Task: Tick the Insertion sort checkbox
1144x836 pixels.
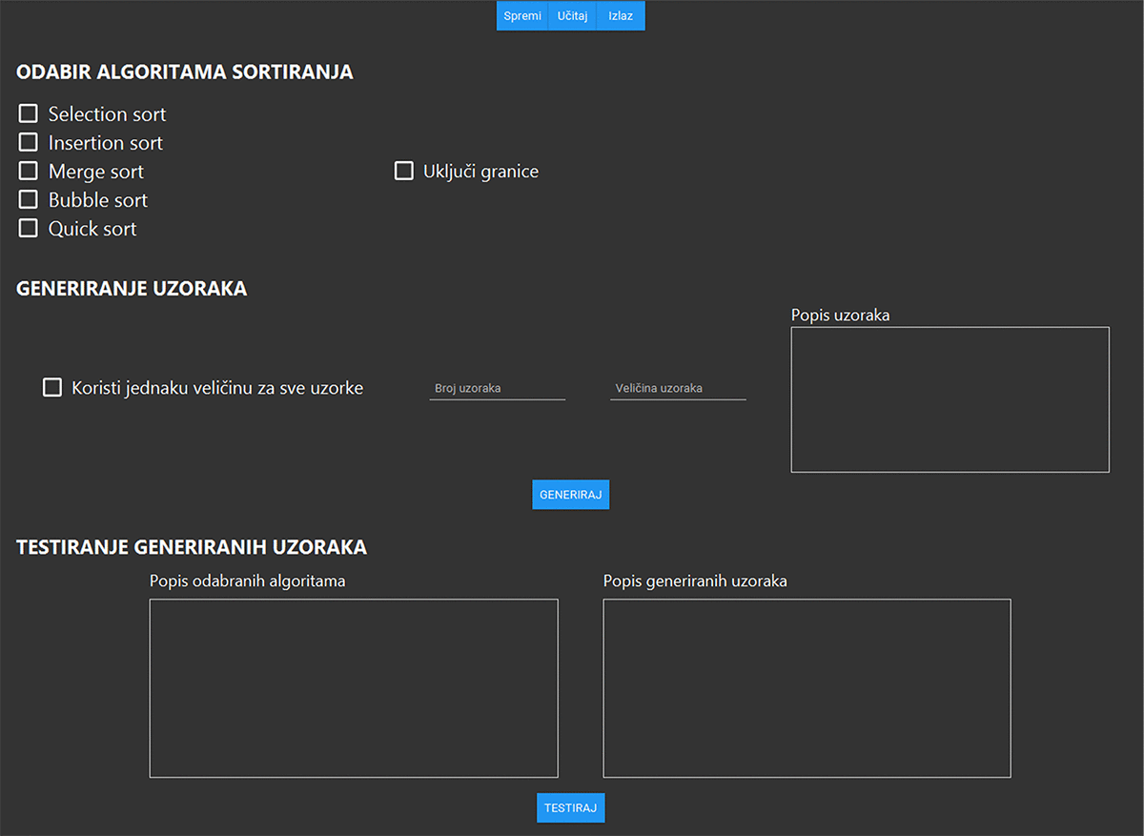Action: coord(29,143)
